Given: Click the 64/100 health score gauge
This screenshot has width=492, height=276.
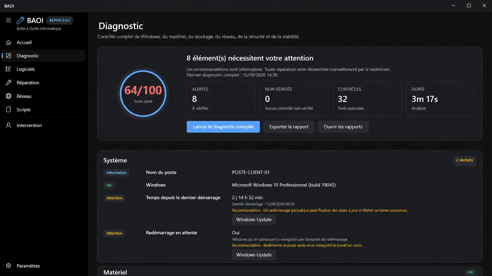Looking at the screenshot, I should (143, 94).
